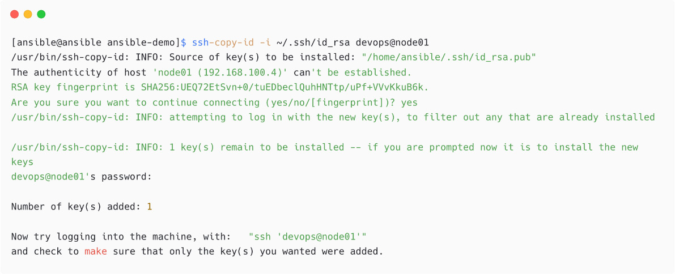Click the SHA256 RSA key fingerprint
This screenshot has width=675, height=274.
click(x=284, y=87)
